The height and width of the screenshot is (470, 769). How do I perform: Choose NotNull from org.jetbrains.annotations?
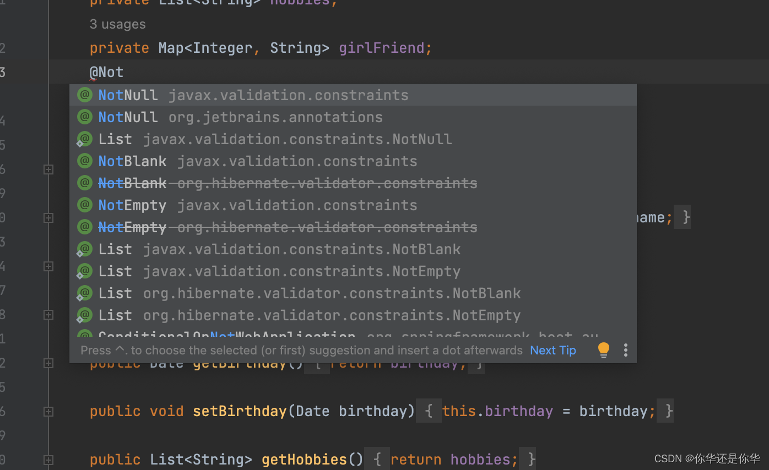[353, 117]
